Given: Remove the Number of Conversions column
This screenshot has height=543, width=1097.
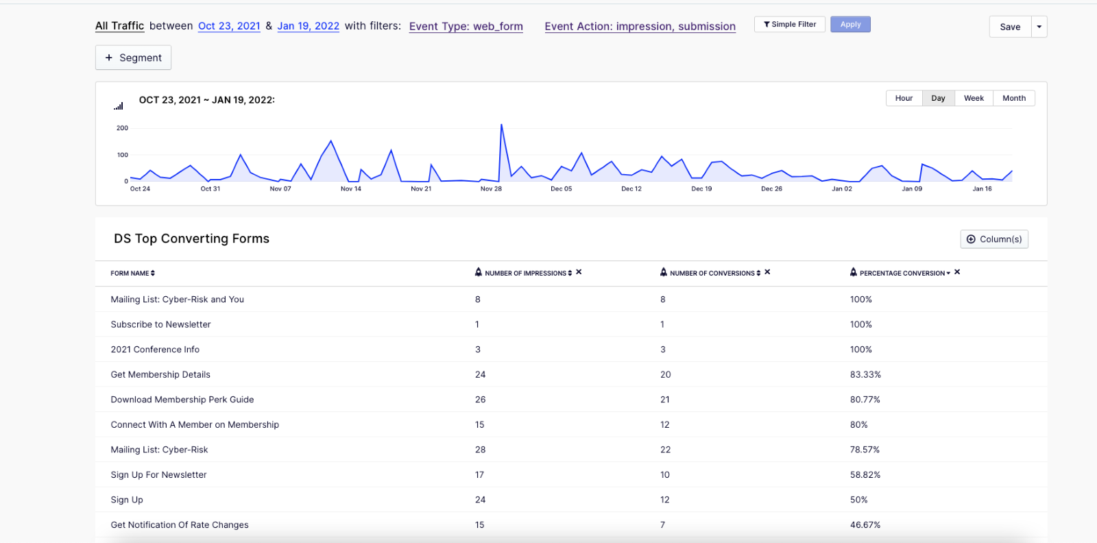Looking at the screenshot, I should point(767,272).
